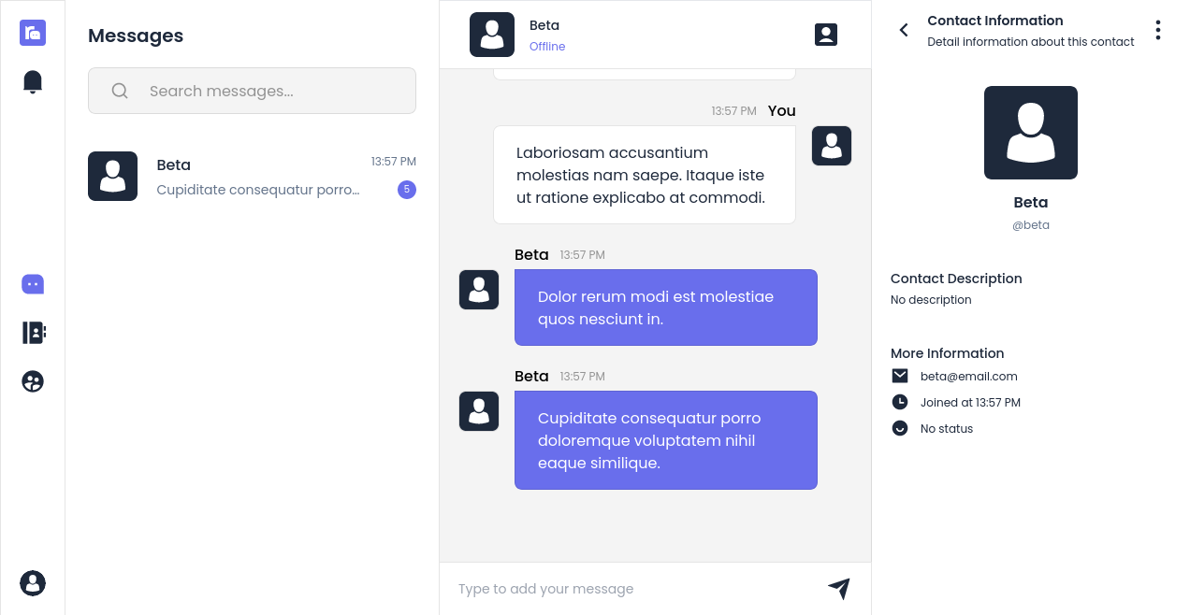This screenshot has width=1190, height=615.
Task: Open the groups sidebar icon
Action: point(33,381)
